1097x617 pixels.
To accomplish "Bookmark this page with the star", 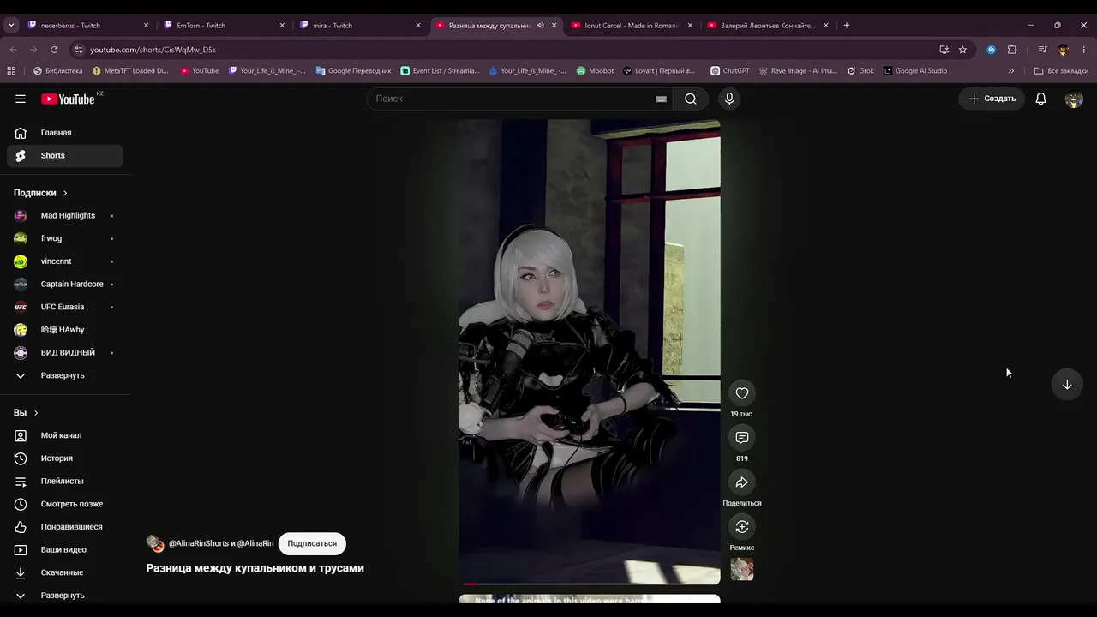I will (962, 50).
